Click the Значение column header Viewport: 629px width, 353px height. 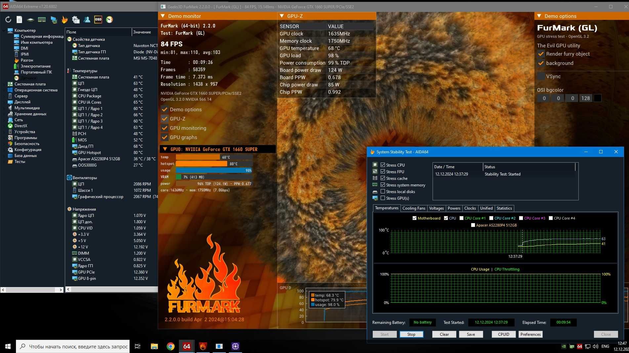(x=145, y=32)
